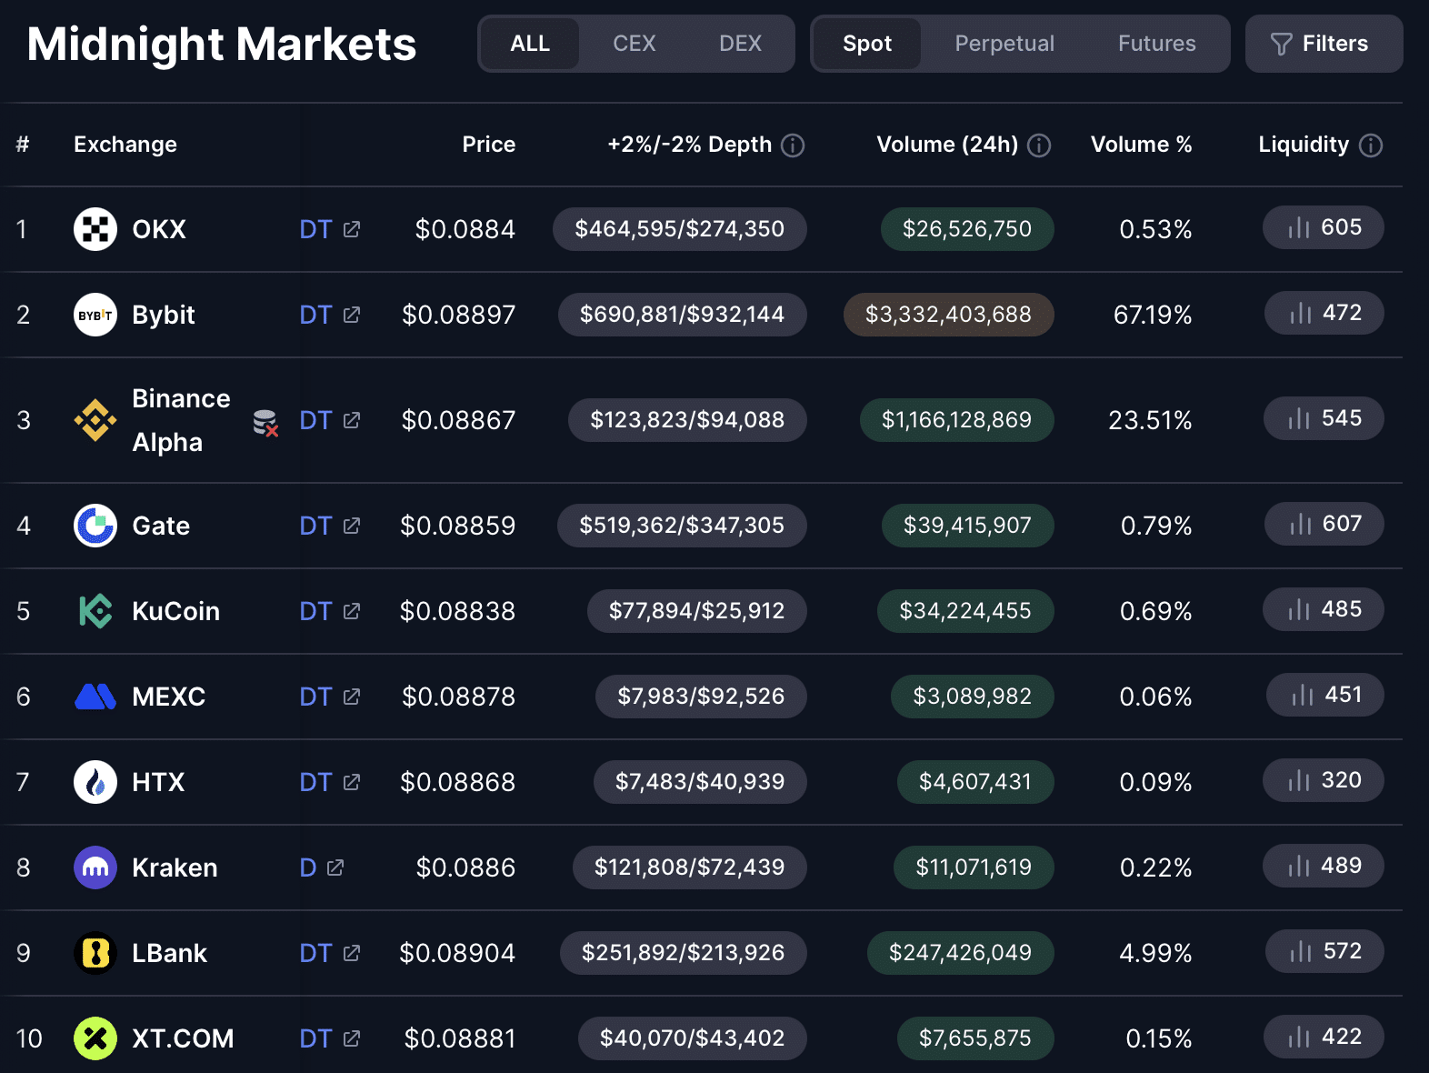Sort table by Price column header
Screen dimensions: 1429x1073
click(488, 145)
